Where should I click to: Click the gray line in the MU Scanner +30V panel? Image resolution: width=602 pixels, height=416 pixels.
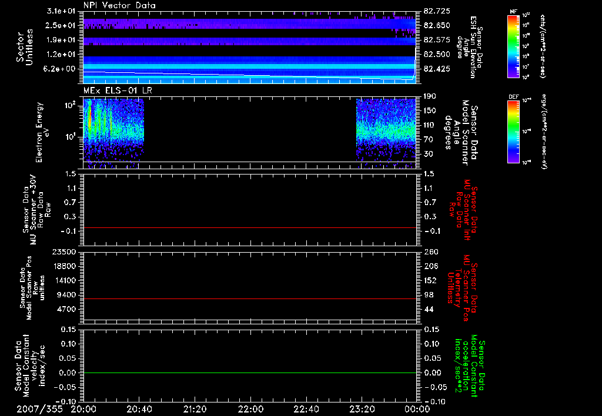point(250,227)
